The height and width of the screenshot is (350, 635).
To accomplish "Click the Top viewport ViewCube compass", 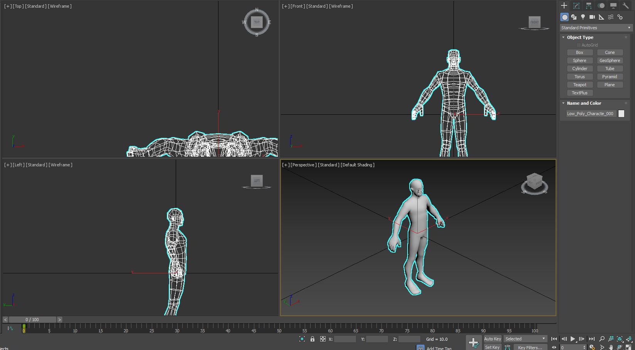I will [257, 22].
